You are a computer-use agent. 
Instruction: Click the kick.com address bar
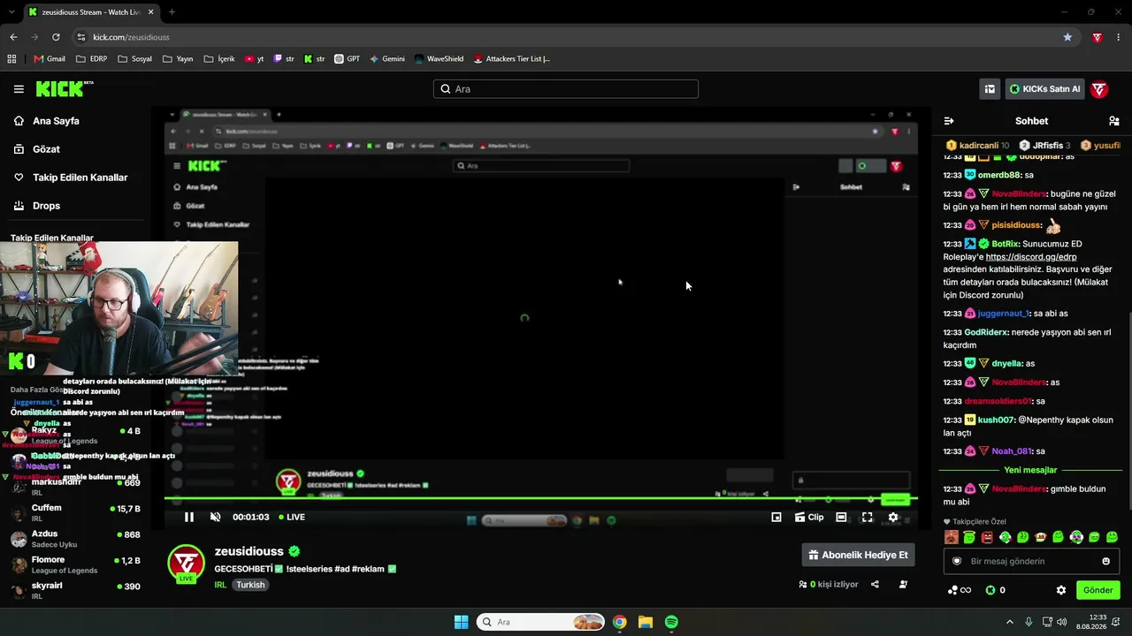point(566,37)
